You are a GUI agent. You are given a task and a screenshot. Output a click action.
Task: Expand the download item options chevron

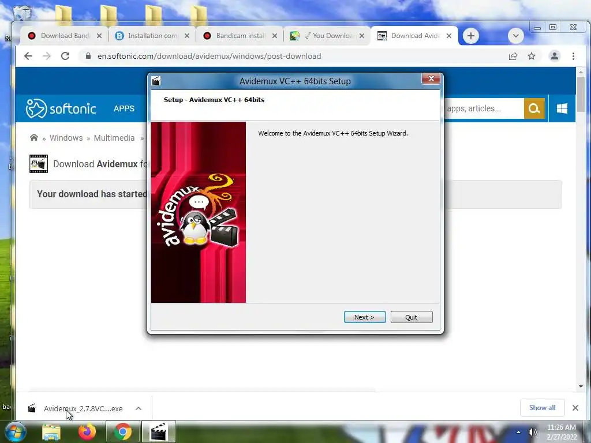click(139, 408)
